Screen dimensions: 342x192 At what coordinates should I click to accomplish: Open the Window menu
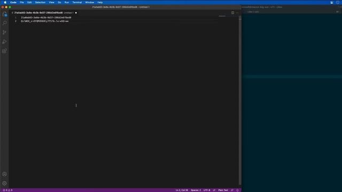coord(89,2)
